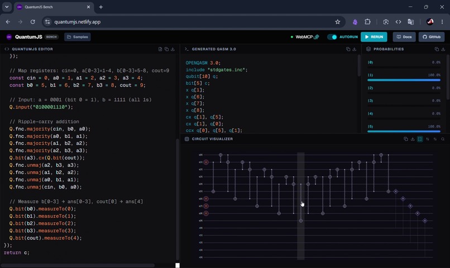Image resolution: width=450 pixels, height=268 pixels.
Task: Open the Samples menu
Action: pos(78,37)
